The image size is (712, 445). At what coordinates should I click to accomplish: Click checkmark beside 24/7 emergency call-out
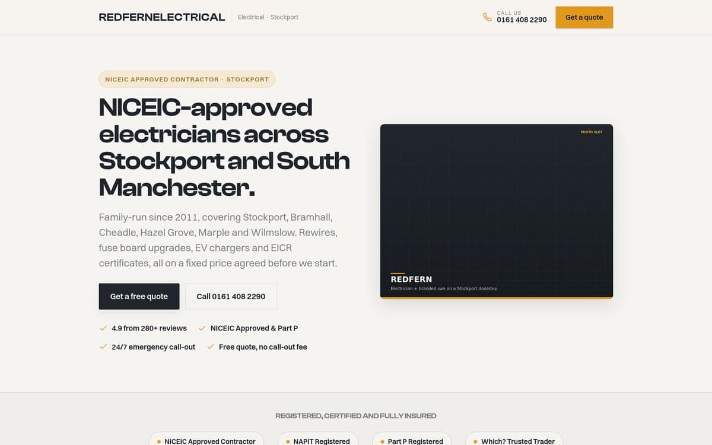click(103, 347)
